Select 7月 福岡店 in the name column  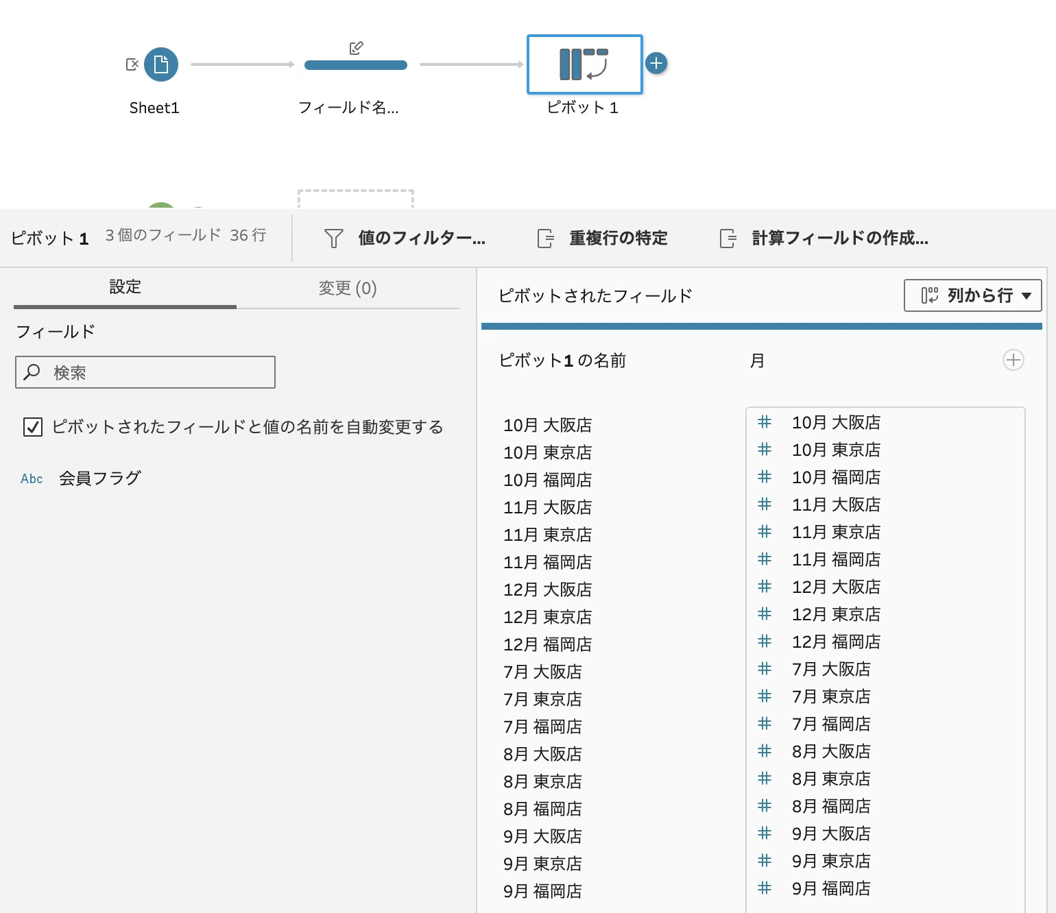[x=543, y=727]
